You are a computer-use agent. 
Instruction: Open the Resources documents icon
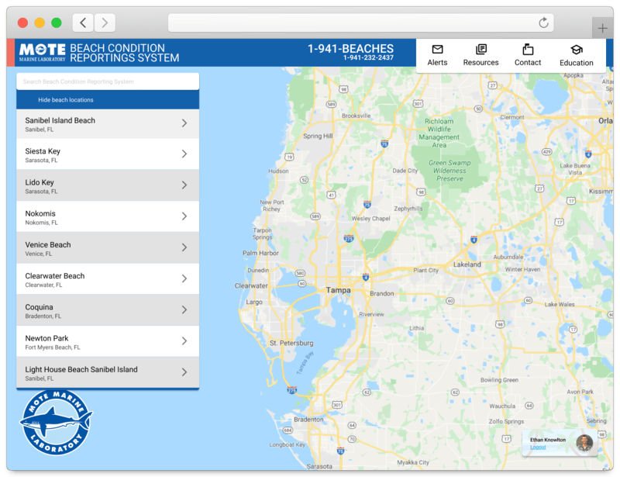click(480, 50)
